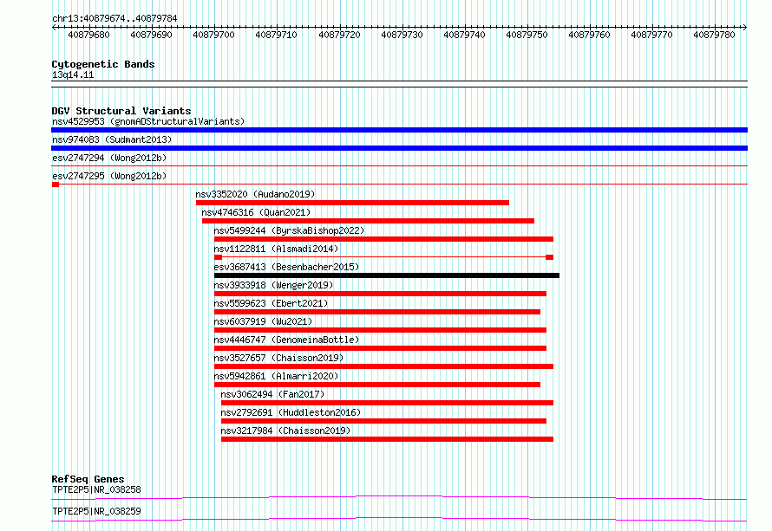Click the nsv2792691 Huddleston2016 red bar
This screenshot has width=772, height=531.
point(383,421)
